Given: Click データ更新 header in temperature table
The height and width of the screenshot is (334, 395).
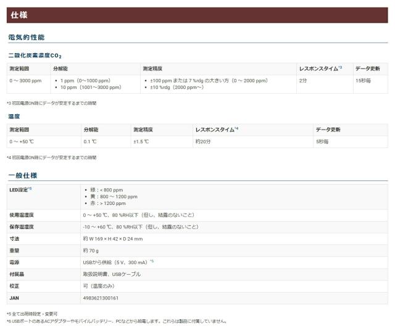Looking at the screenshot, I should tap(328, 130).
